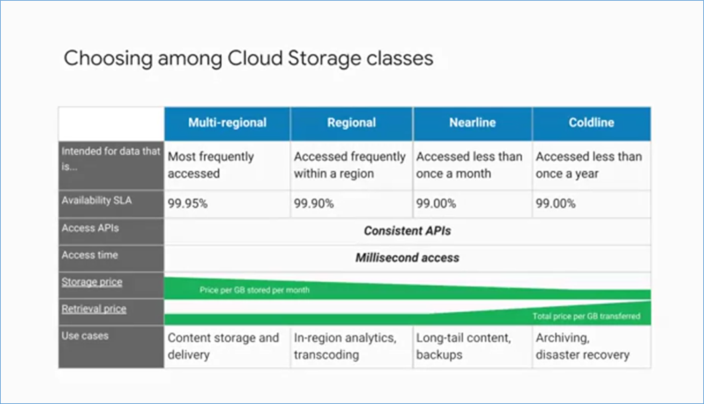Open the Storage price link
This screenshot has height=404, width=704.
[x=92, y=282]
